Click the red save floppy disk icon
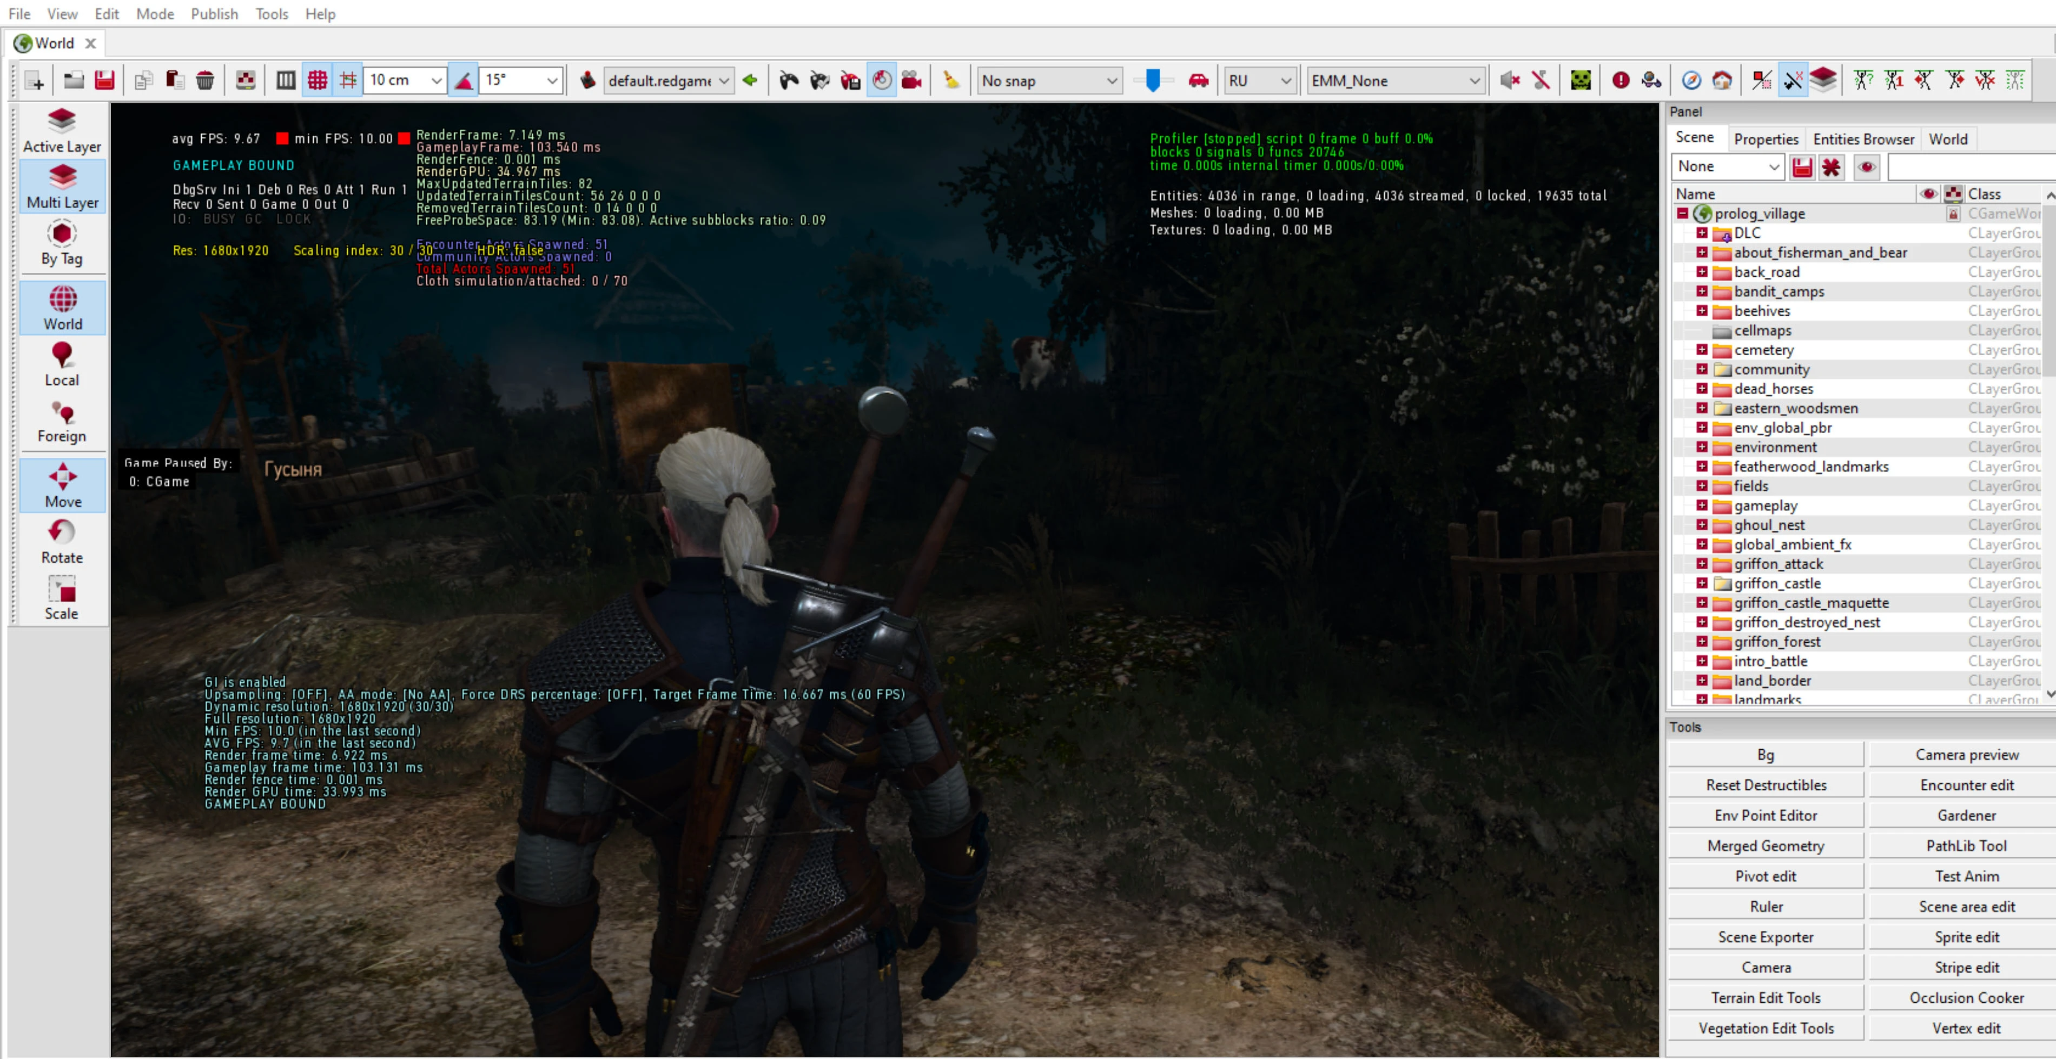Viewport: 2056px width, 1059px height. pyautogui.click(x=104, y=81)
